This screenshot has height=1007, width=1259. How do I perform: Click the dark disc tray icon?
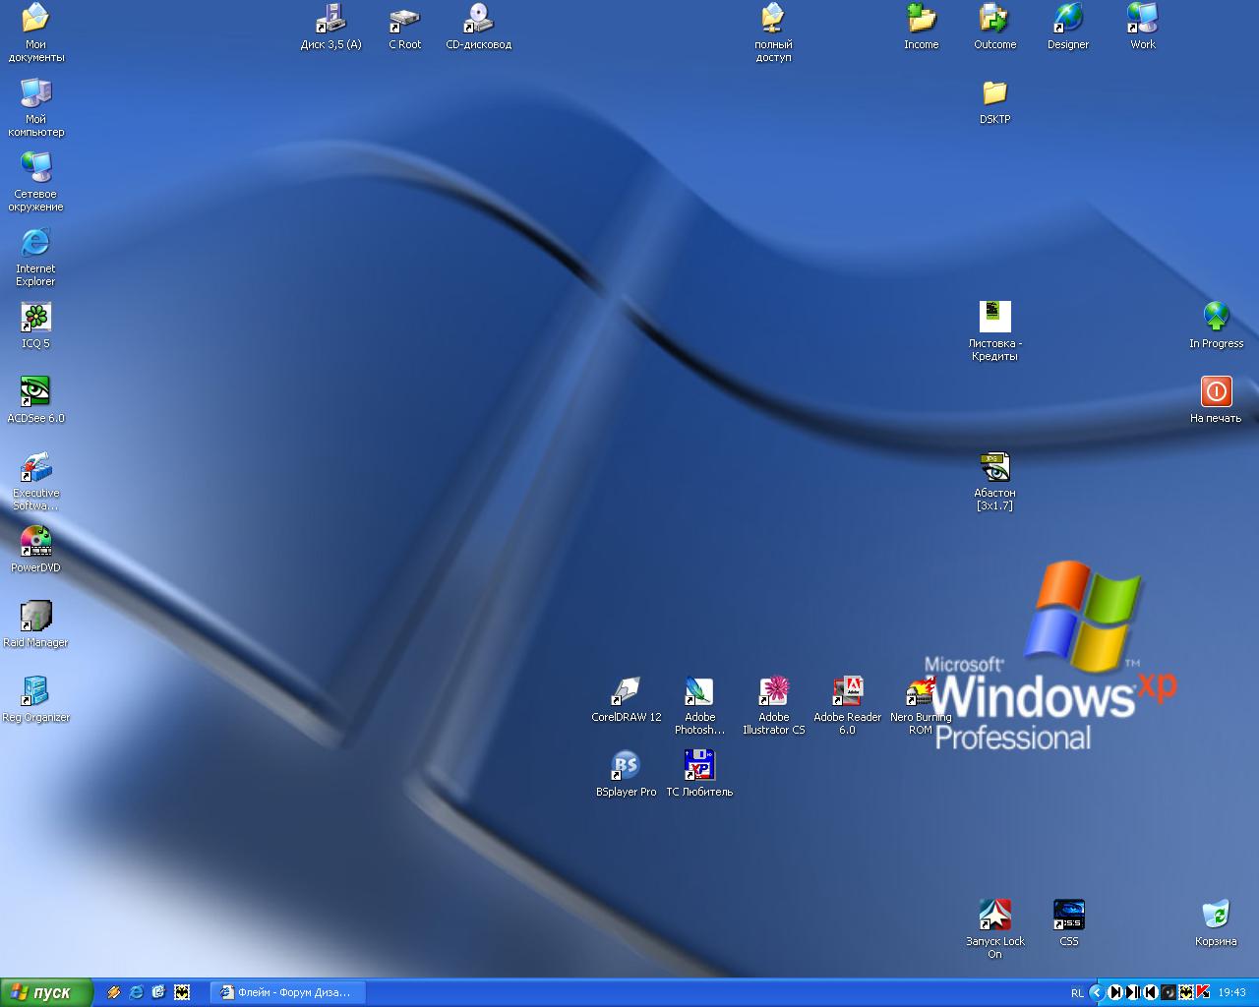pos(1169,992)
